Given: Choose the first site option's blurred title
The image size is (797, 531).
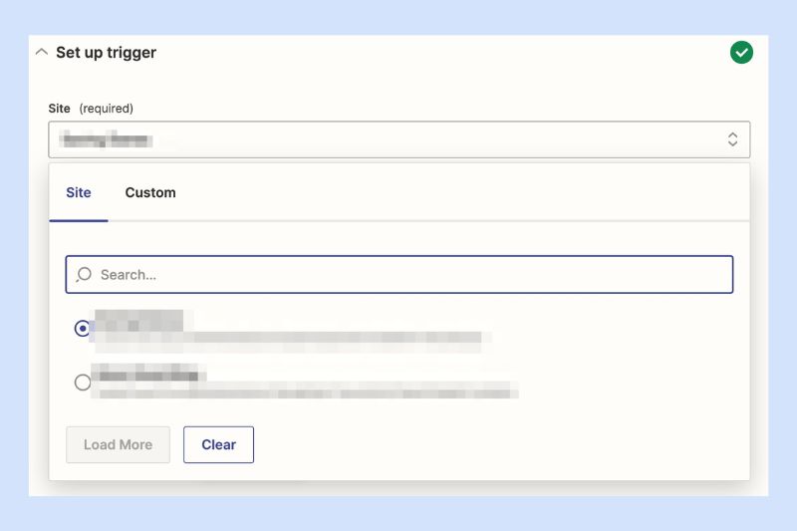Looking at the screenshot, I should pyautogui.click(x=138, y=320).
